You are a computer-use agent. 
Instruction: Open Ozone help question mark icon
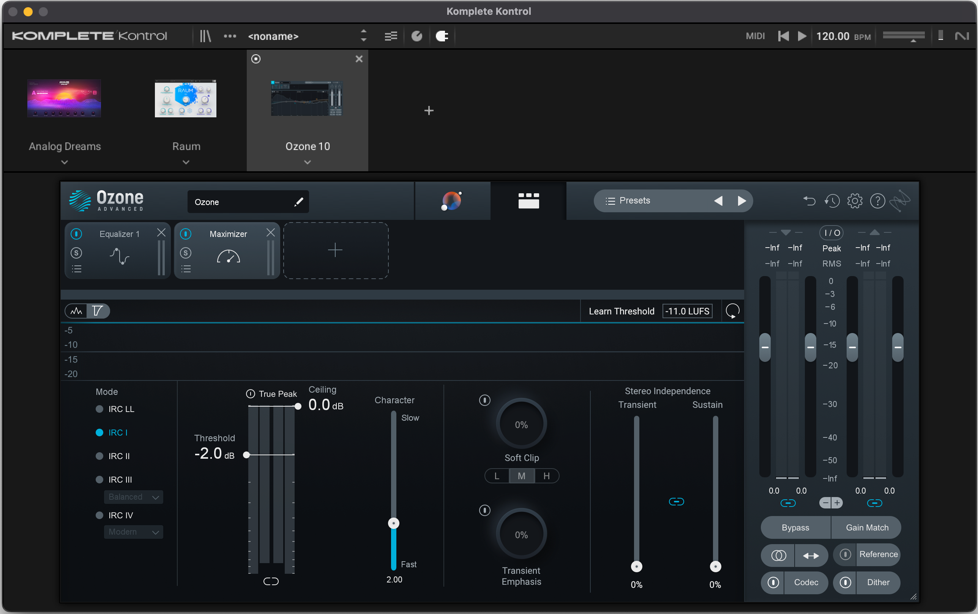(877, 200)
